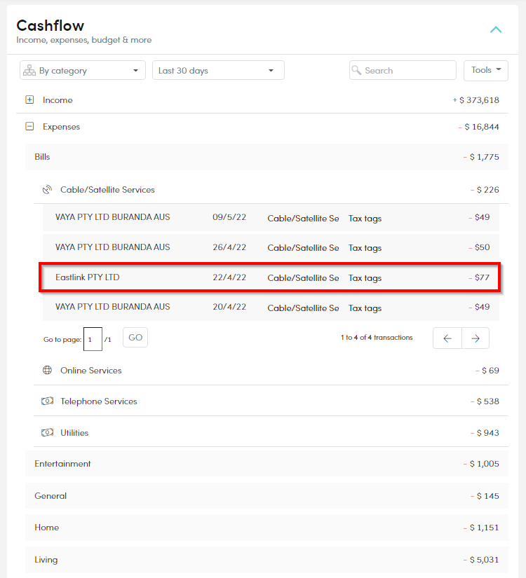Click the Search input field
This screenshot has height=578, width=526.
pyautogui.click(x=403, y=70)
